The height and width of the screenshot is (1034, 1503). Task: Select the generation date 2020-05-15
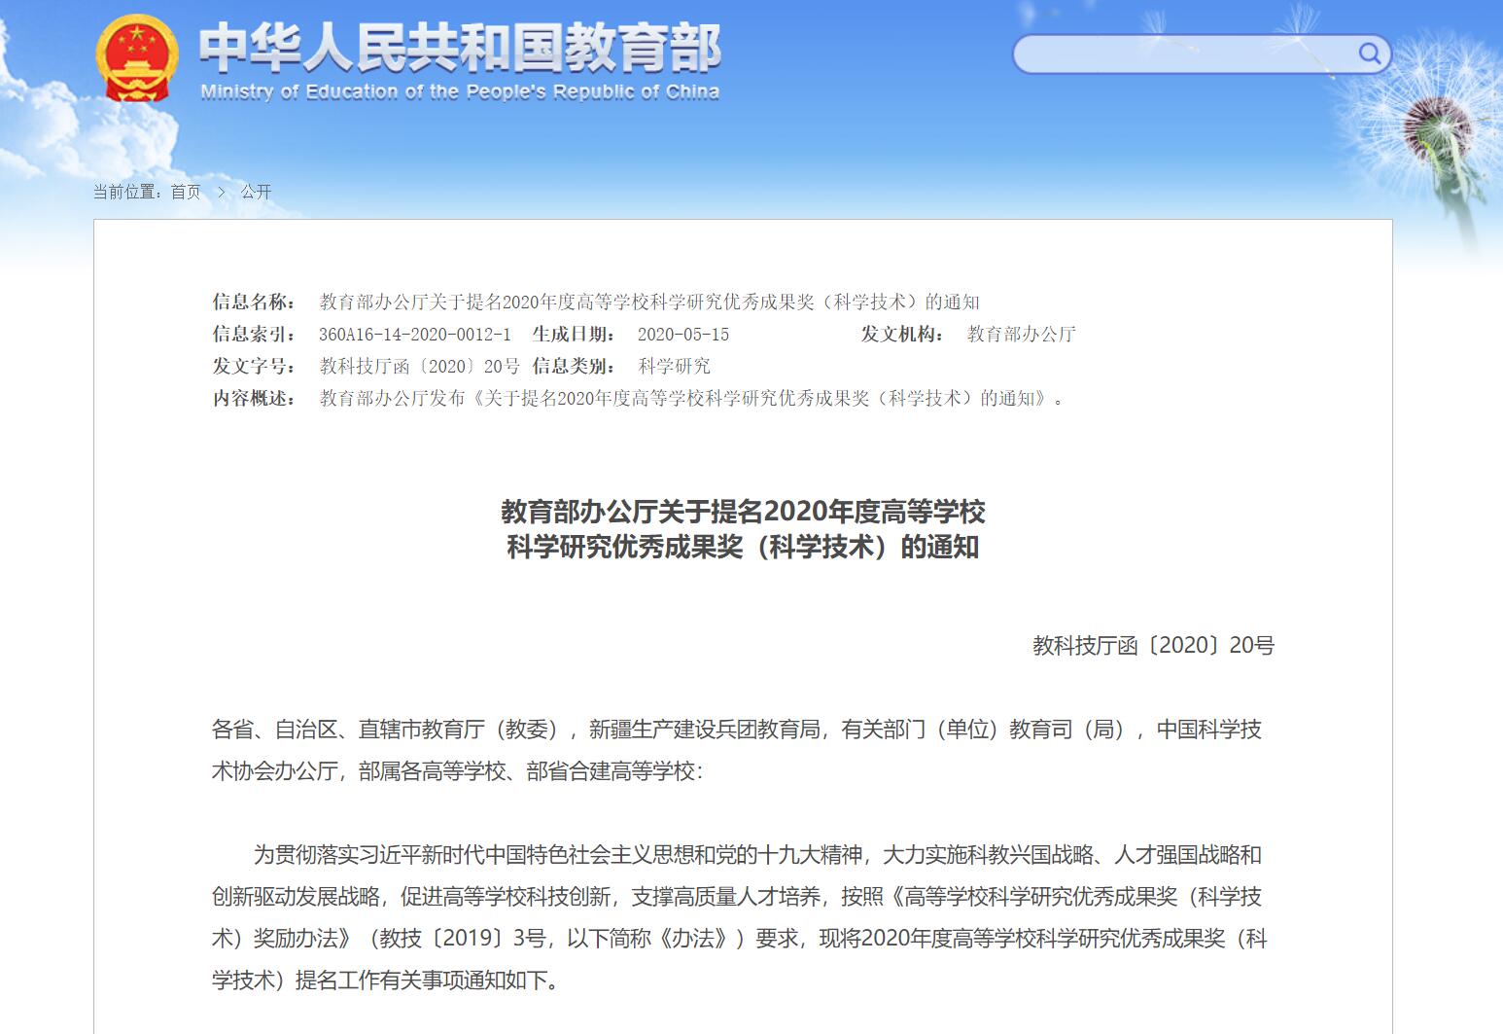[x=683, y=335]
